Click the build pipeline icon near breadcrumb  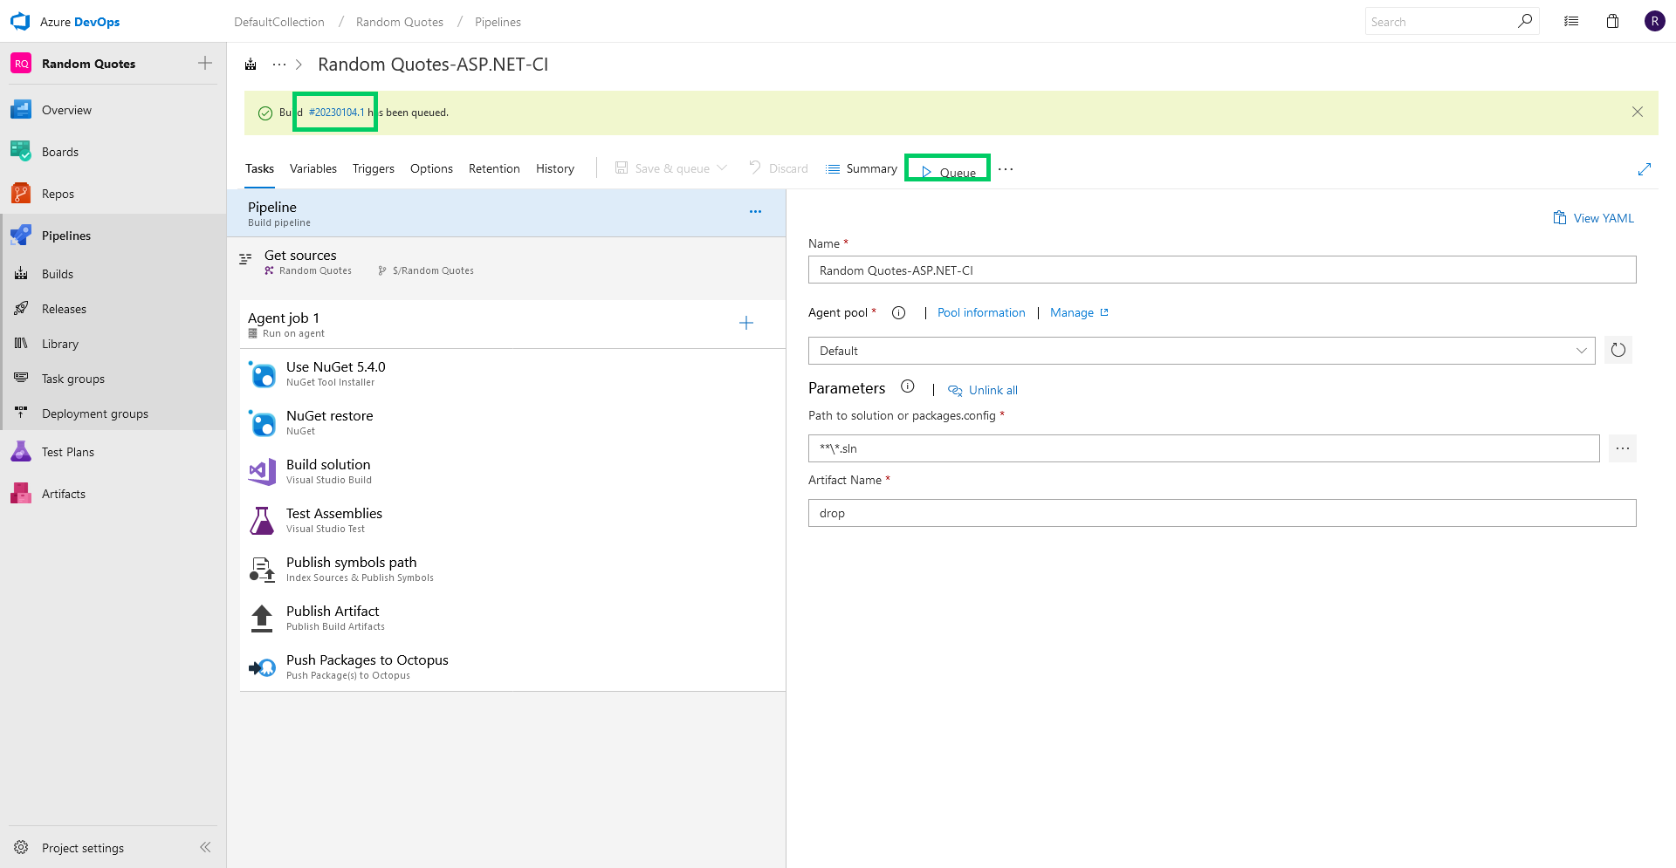(x=251, y=65)
